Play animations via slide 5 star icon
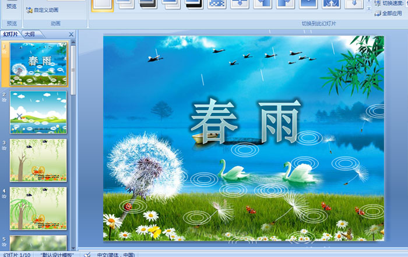The image size is (408, 257). 4,245
